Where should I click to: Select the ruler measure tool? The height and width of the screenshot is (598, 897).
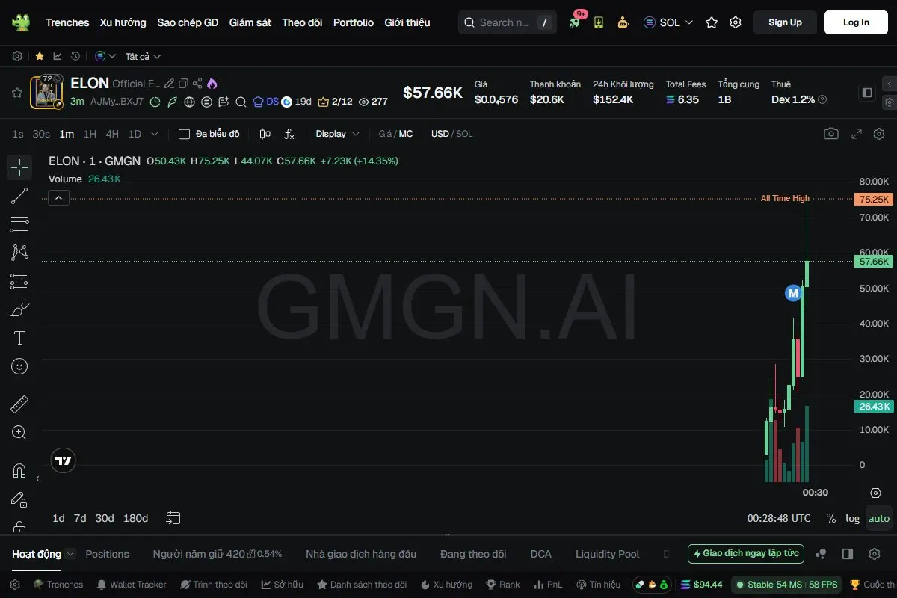pos(19,404)
